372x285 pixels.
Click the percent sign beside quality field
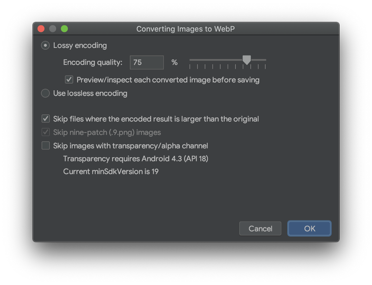click(174, 62)
